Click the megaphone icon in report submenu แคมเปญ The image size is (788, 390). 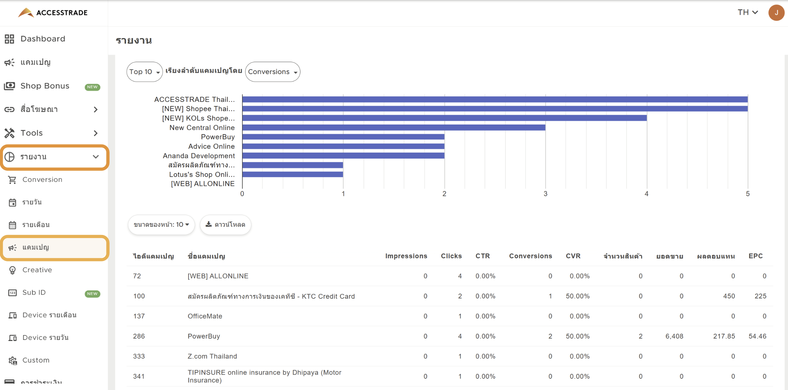(12, 248)
